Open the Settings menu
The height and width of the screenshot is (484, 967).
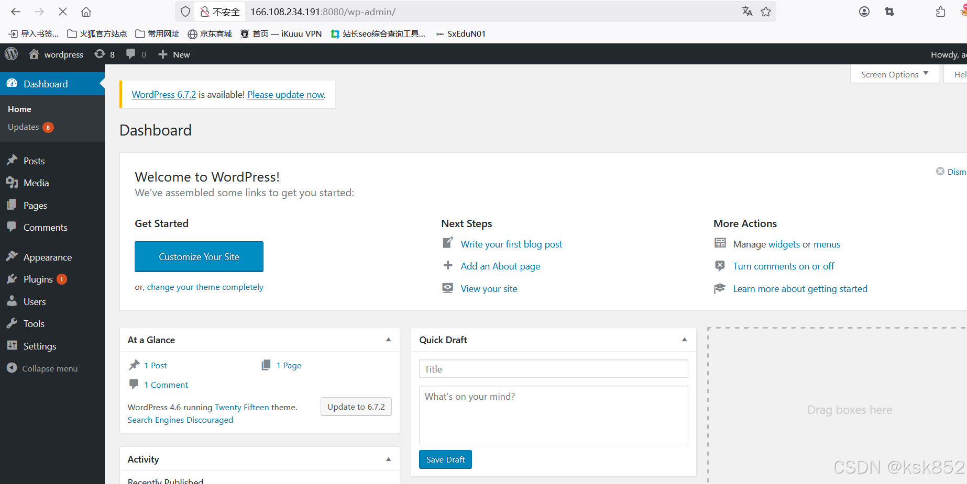pos(52,346)
